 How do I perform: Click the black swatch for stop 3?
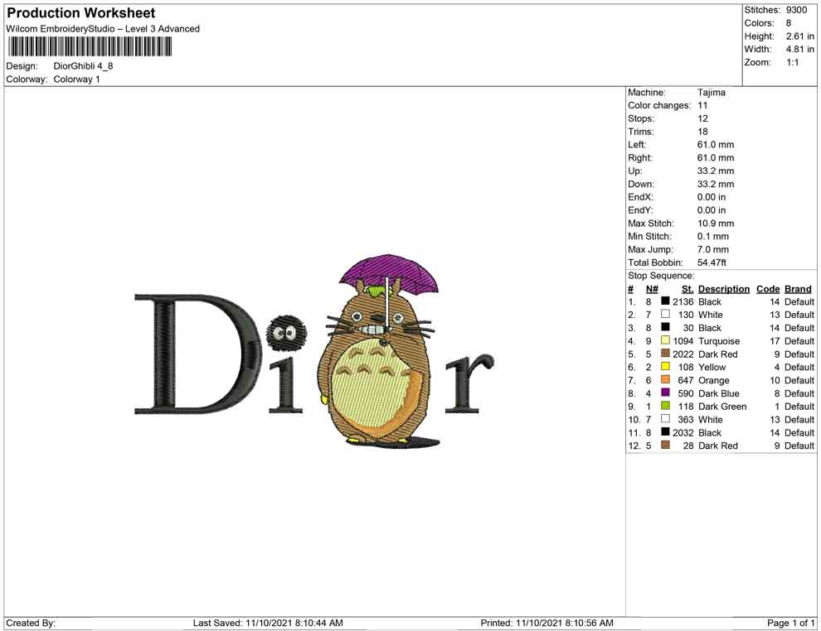(x=665, y=327)
